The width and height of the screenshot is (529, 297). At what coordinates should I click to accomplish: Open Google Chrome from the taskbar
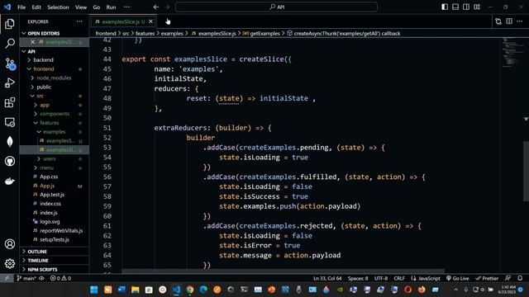click(190, 290)
